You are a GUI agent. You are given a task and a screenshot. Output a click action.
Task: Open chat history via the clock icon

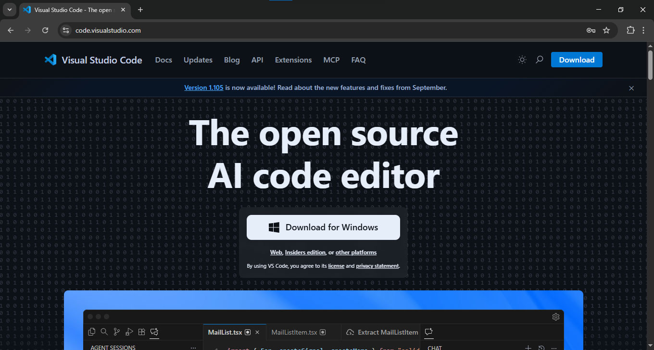541,347
